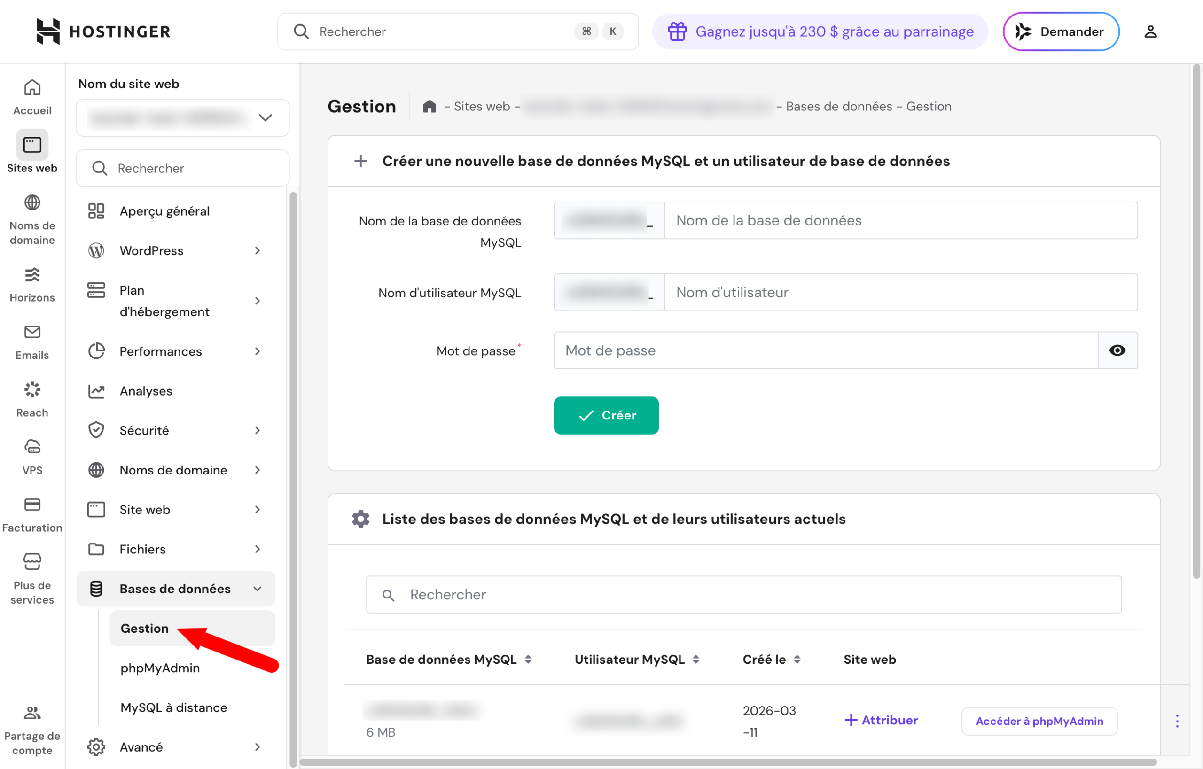Sort by Créé le column
Screen dimensions: 1203x769
[771, 660]
